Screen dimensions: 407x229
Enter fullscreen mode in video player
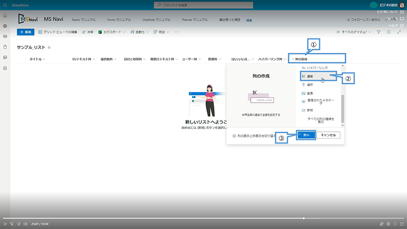click(x=402, y=224)
